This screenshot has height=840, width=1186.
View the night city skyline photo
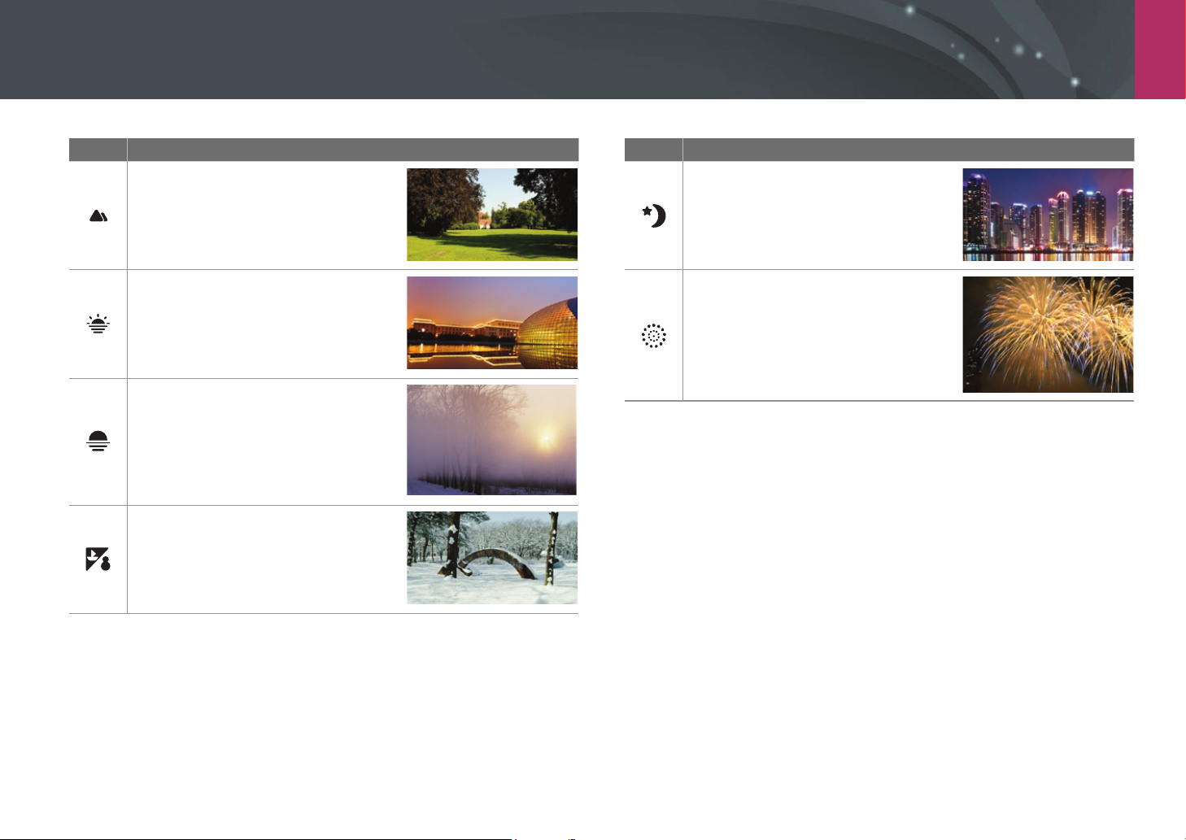click(1048, 215)
